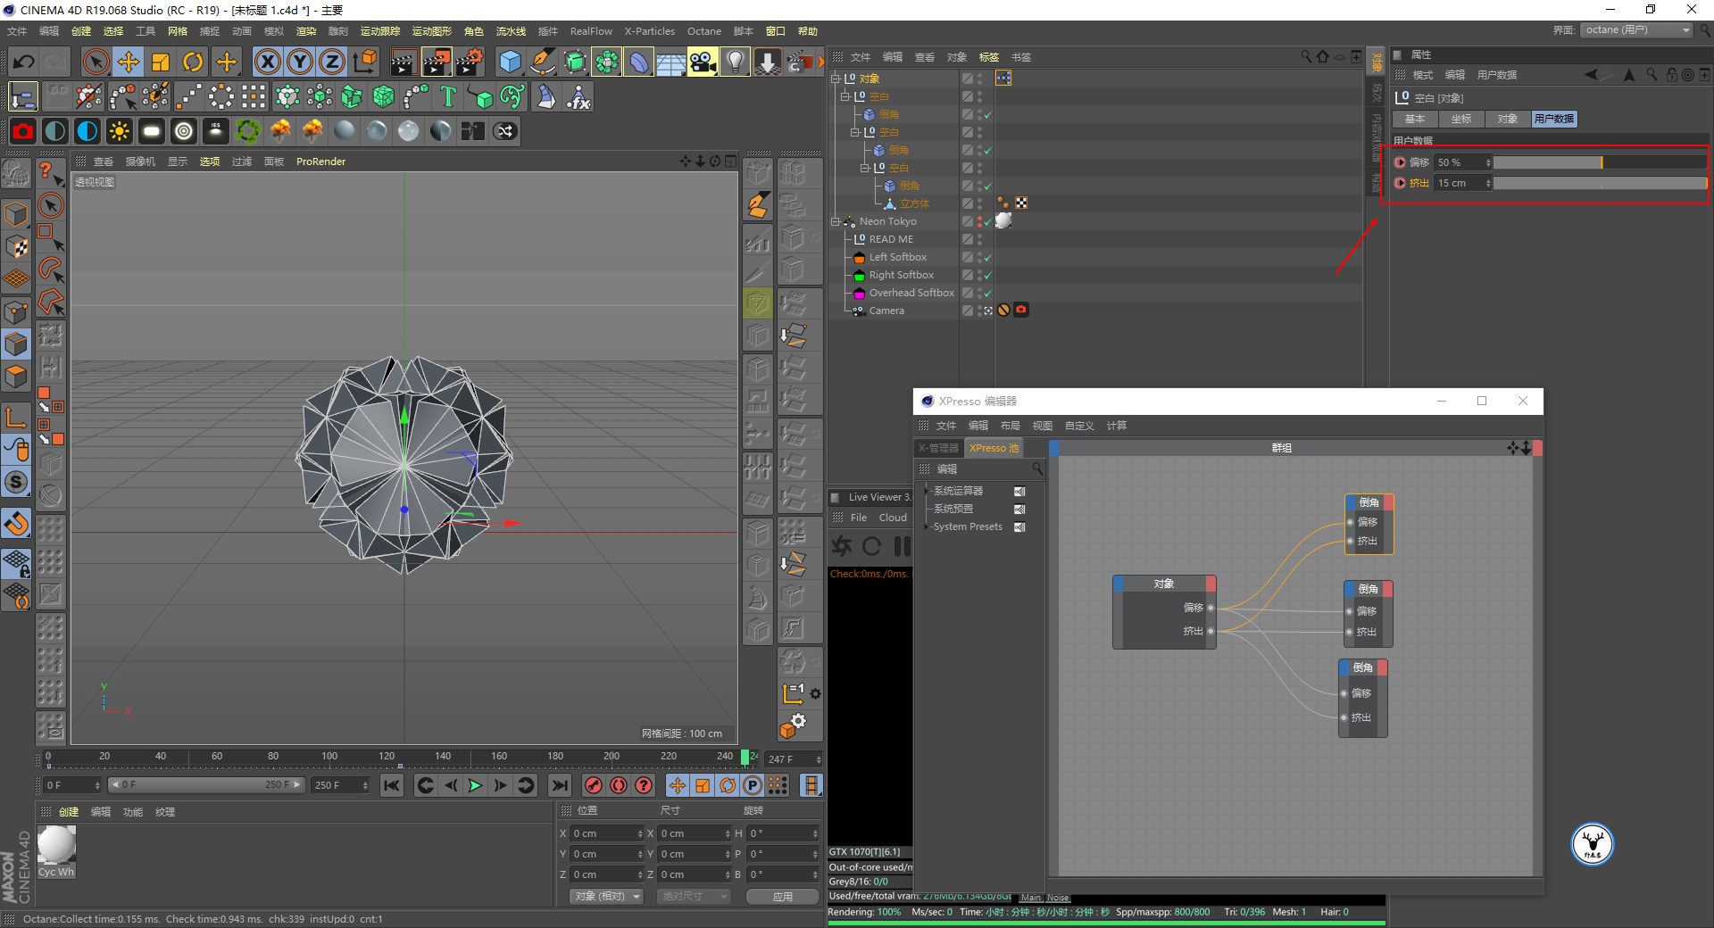Open the 渲染 menu in main menu bar
Viewport: 1714px width, 928px height.
click(306, 31)
